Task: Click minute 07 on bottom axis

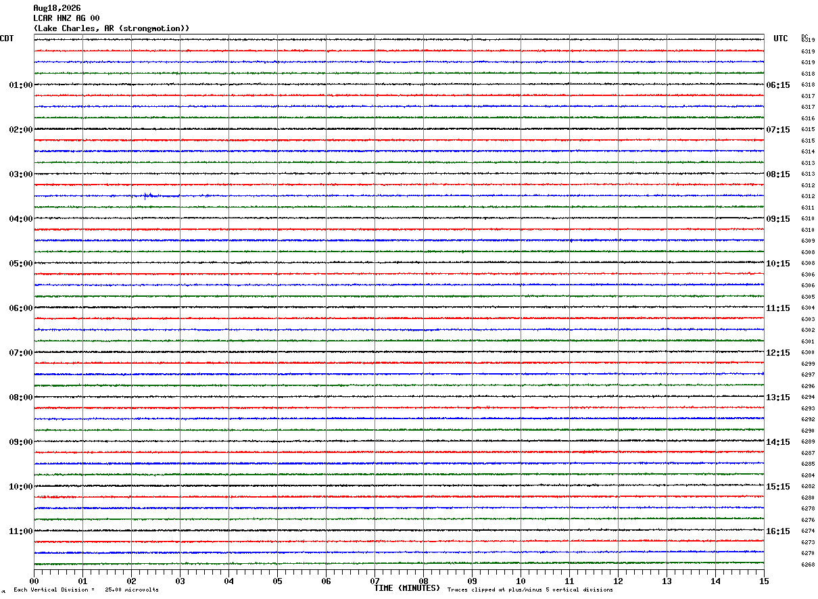Action: coord(375,581)
